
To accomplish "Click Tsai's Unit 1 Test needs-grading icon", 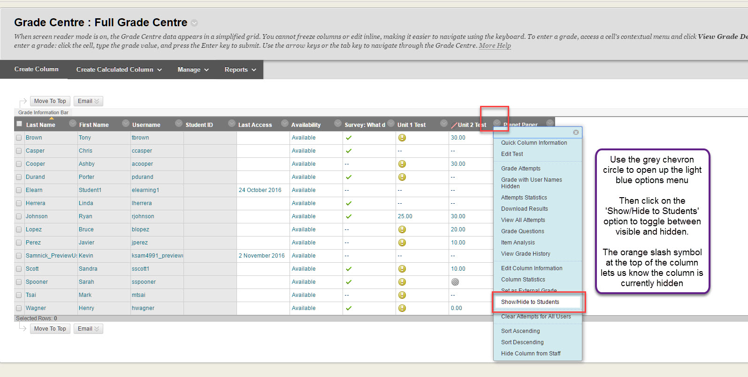I will point(402,295).
